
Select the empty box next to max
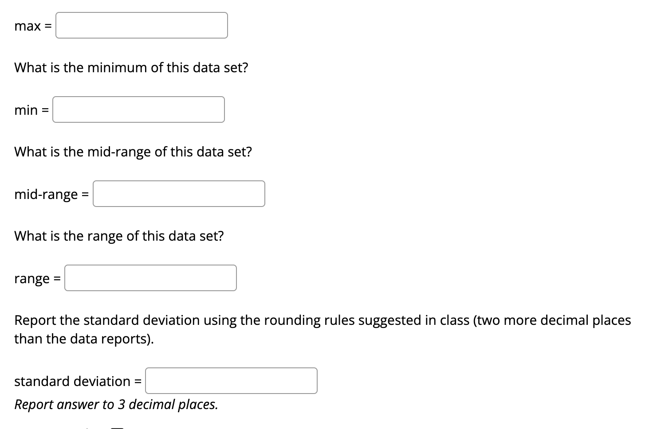click(x=141, y=25)
